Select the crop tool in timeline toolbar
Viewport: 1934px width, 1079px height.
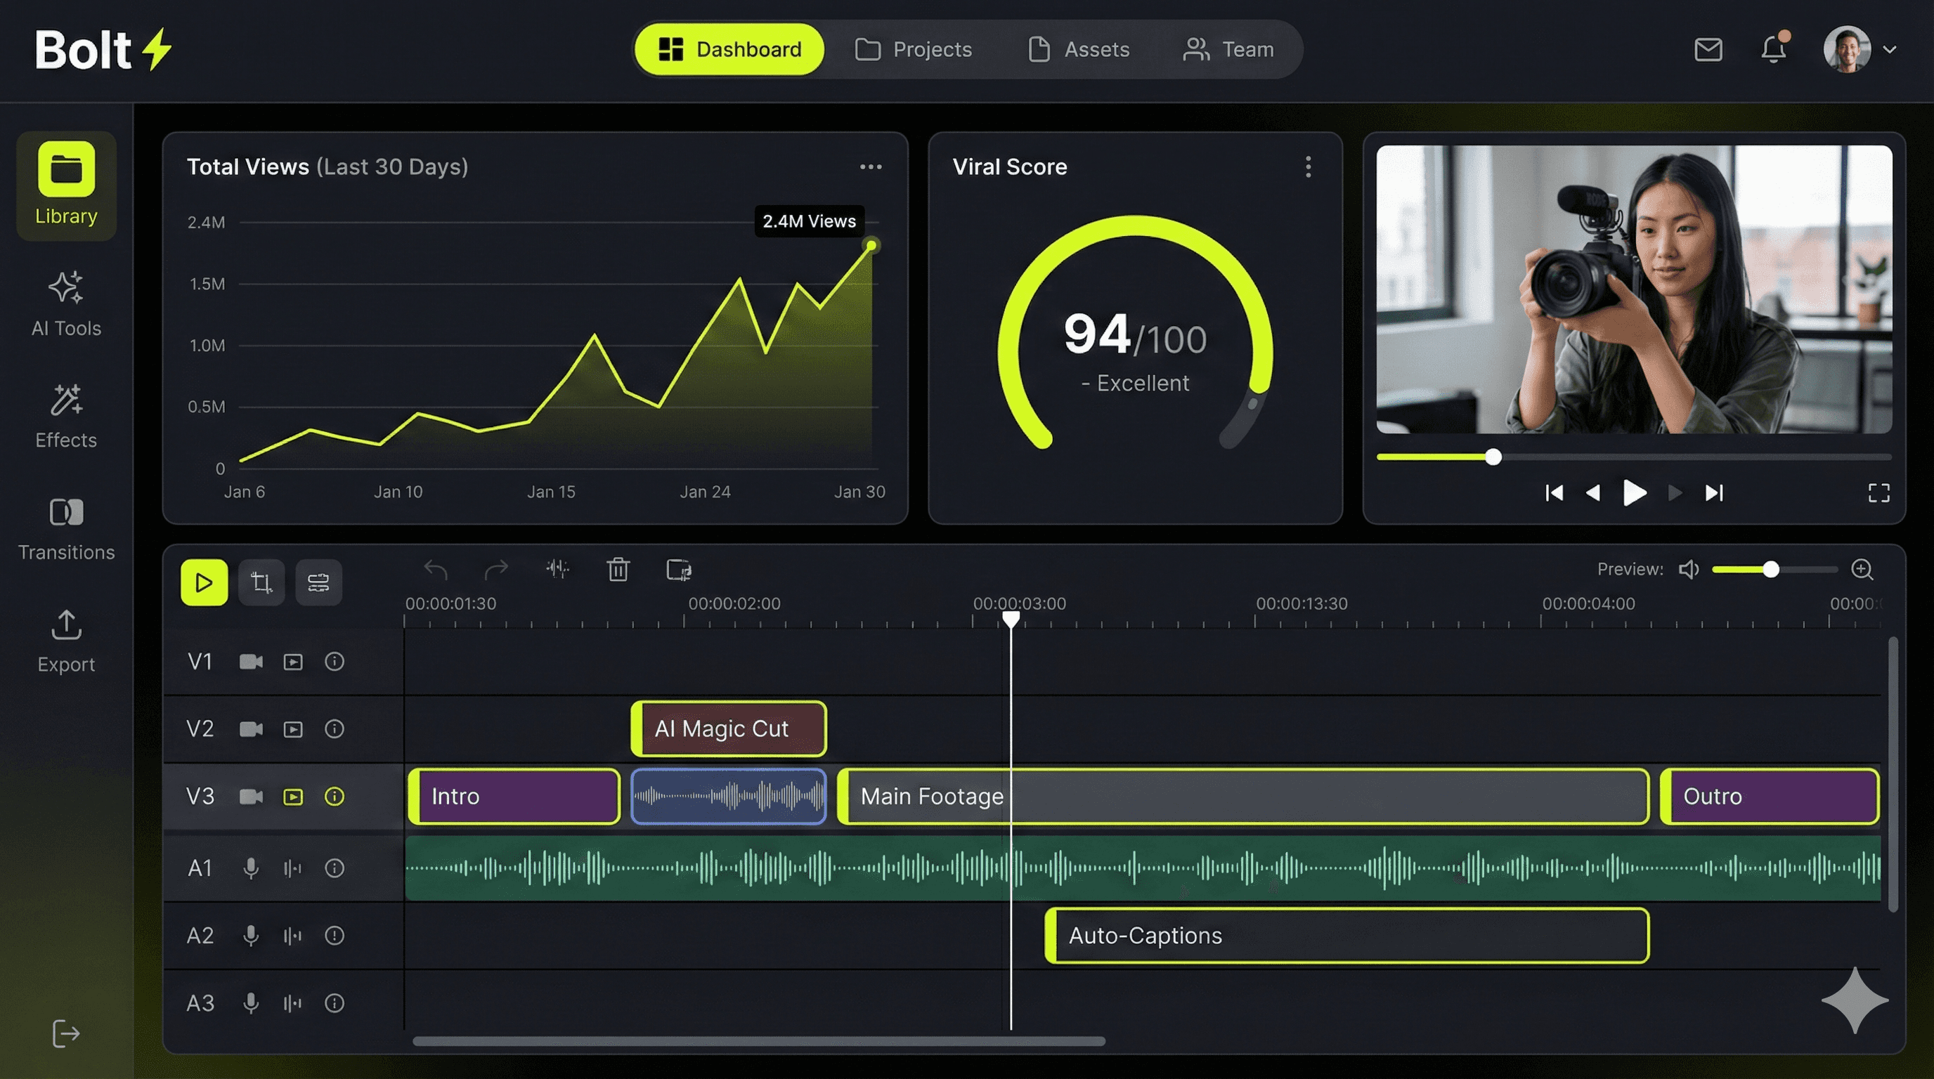(x=261, y=582)
